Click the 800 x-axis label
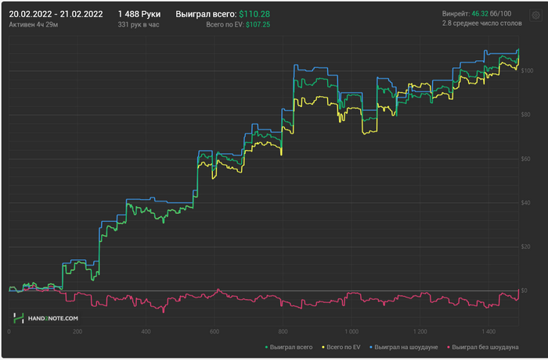 (283, 332)
